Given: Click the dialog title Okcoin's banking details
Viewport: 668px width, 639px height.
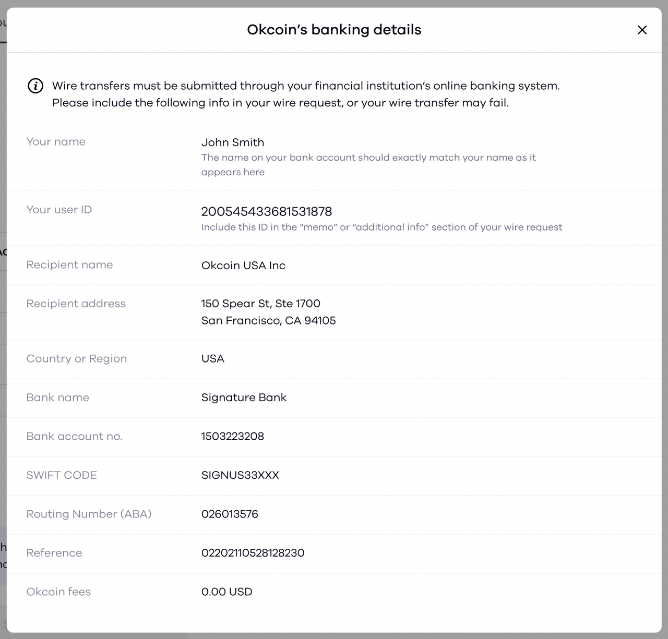Looking at the screenshot, I should point(334,30).
